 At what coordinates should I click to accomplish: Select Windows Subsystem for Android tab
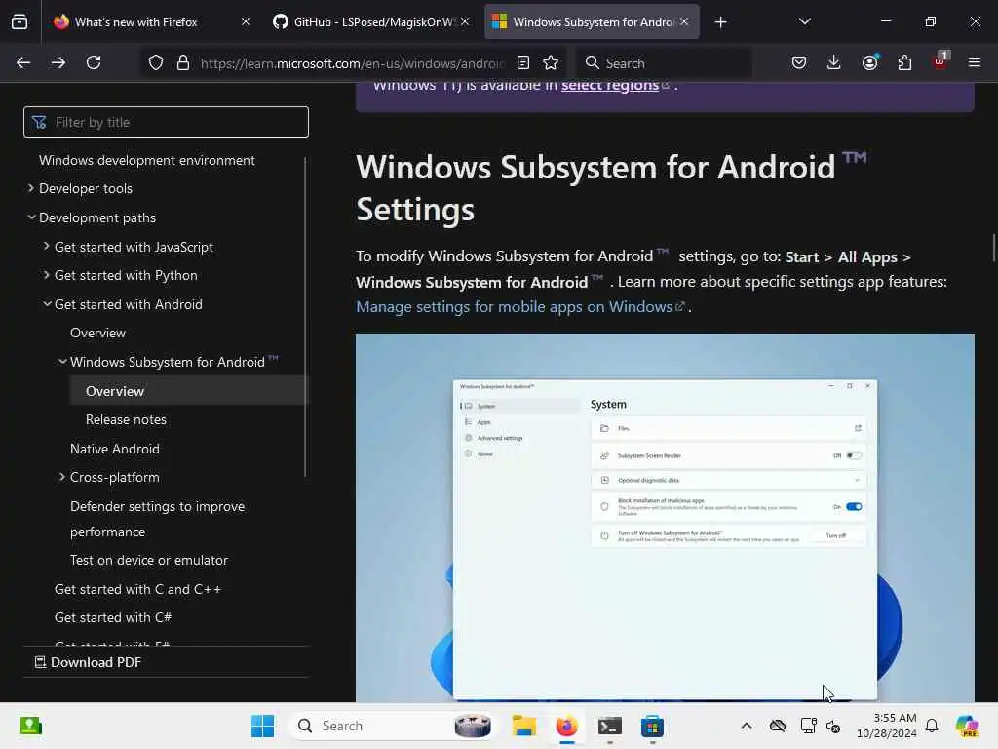[592, 22]
